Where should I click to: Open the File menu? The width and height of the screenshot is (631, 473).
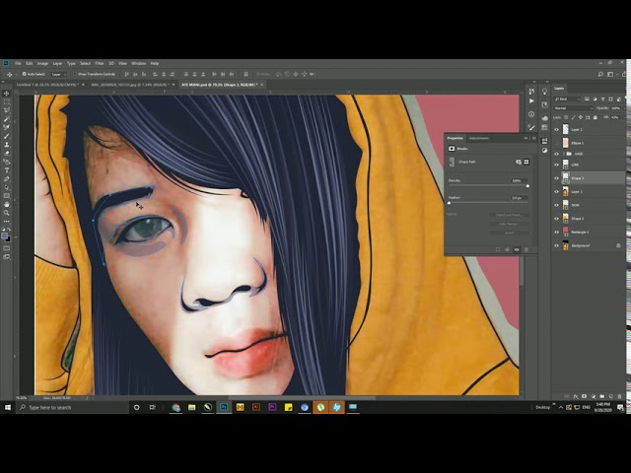click(x=18, y=63)
